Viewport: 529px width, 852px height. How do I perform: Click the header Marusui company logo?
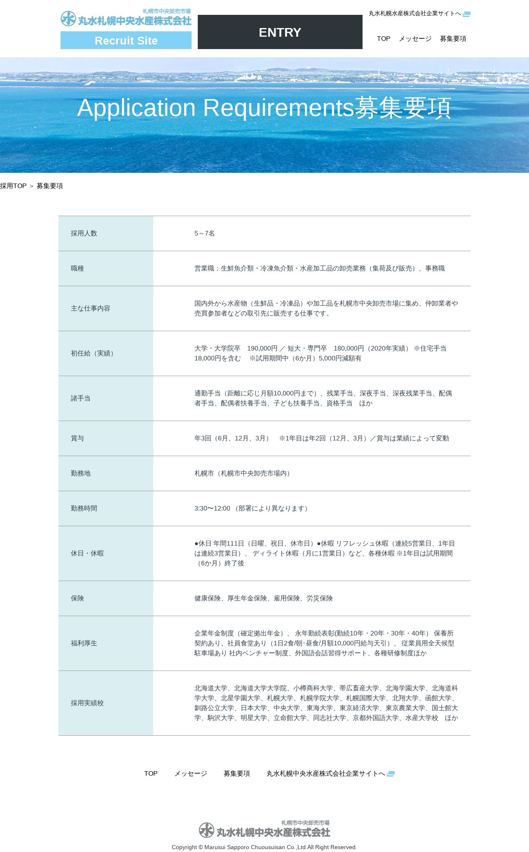click(x=126, y=18)
